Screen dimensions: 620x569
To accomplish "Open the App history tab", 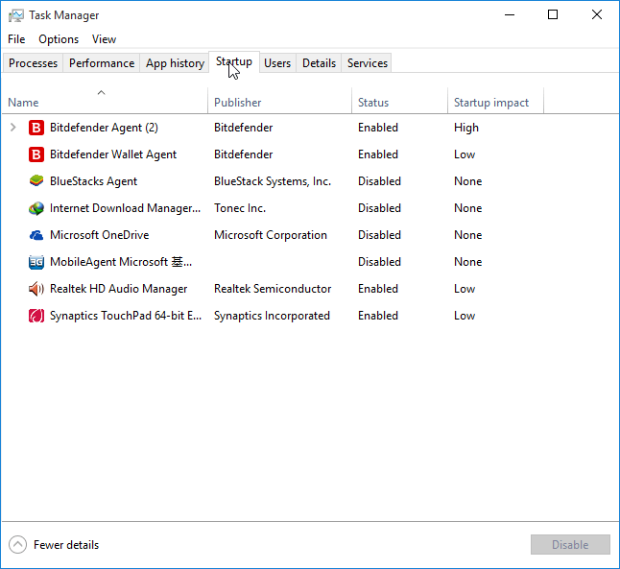I will (175, 63).
